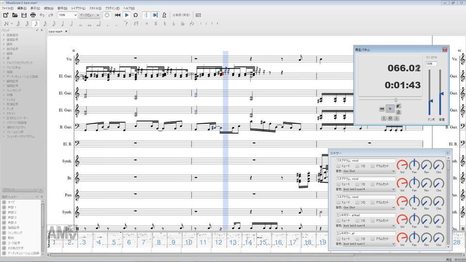
Task: Click the Print icon in toolbar
Action: tap(33, 15)
